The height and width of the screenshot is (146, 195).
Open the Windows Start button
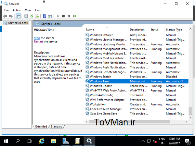click(x=6, y=141)
